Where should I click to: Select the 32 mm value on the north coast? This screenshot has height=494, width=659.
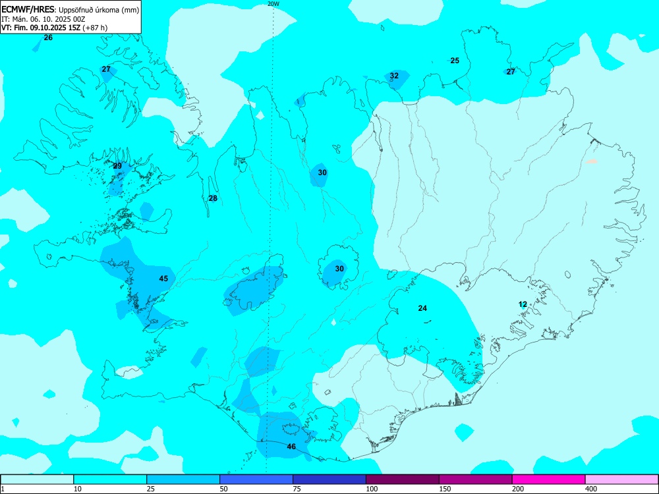[x=394, y=76]
